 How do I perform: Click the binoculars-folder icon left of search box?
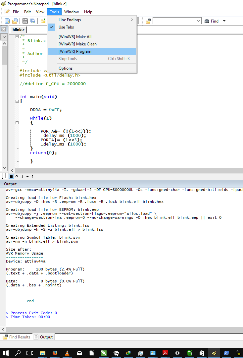pos(148,21)
